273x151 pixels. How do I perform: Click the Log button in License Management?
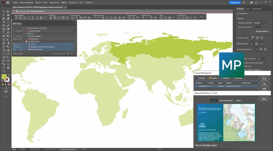point(264,84)
